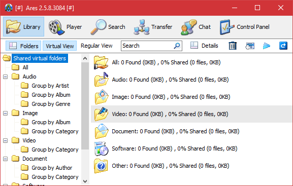Image resolution: width=293 pixels, height=186 pixels.
Task: Collapse the Image tree node
Action: [x=6, y=113]
